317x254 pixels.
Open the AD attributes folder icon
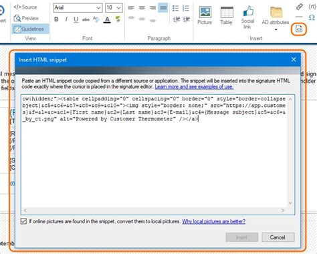pos(276,12)
